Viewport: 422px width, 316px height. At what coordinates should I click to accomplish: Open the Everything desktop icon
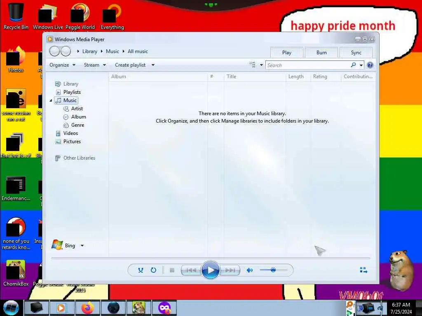coord(113,16)
